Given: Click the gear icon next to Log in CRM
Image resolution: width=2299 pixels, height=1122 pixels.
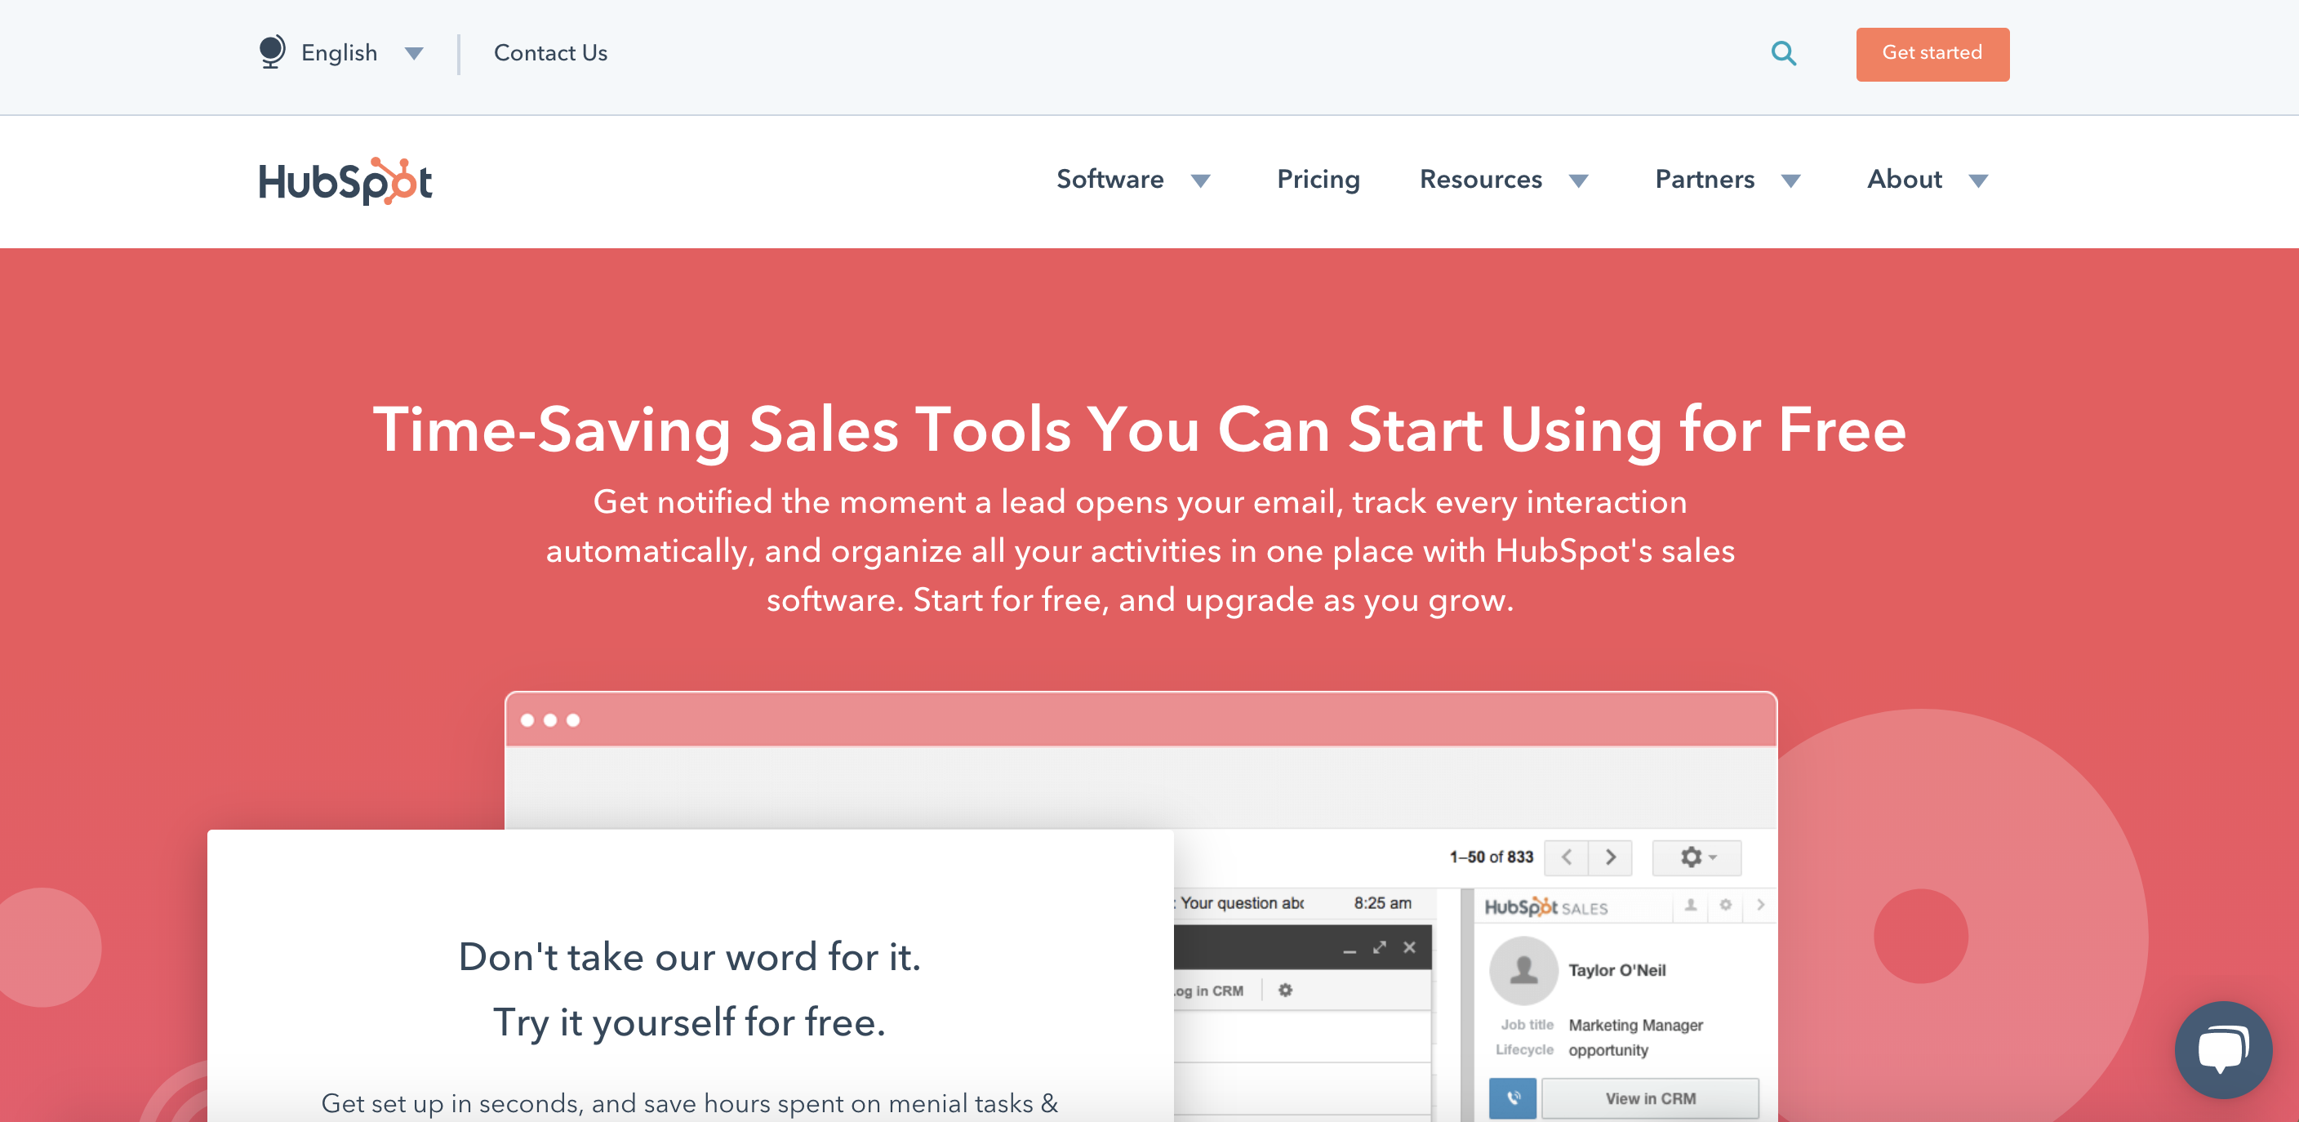Looking at the screenshot, I should coord(1286,989).
